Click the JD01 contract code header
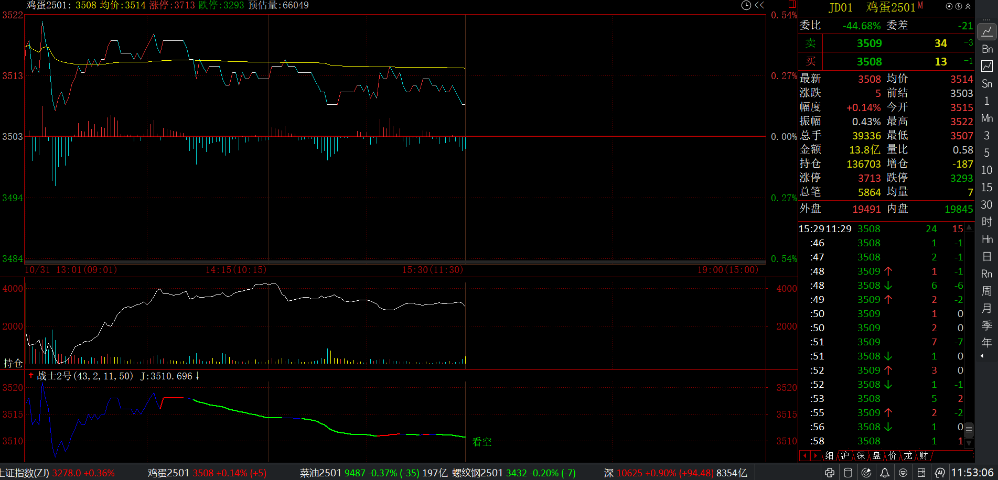This screenshot has width=998, height=480. click(841, 7)
